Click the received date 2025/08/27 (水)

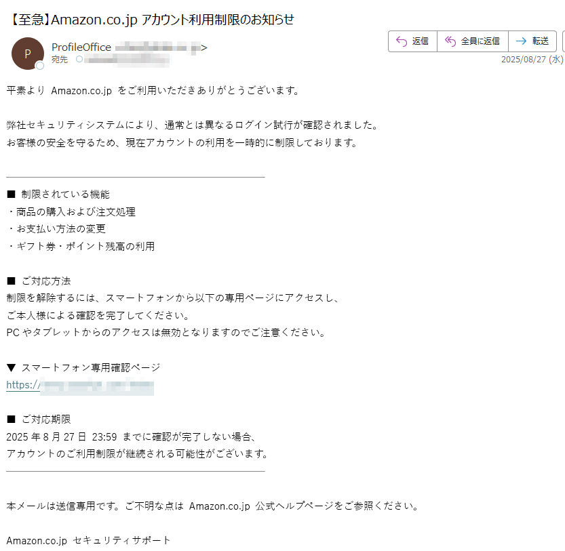pyautogui.click(x=532, y=60)
